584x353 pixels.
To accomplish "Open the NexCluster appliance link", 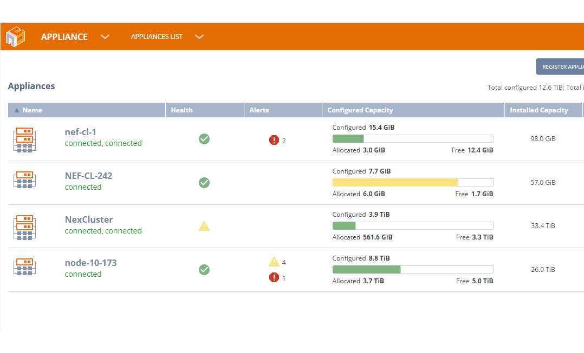I will click(x=89, y=219).
